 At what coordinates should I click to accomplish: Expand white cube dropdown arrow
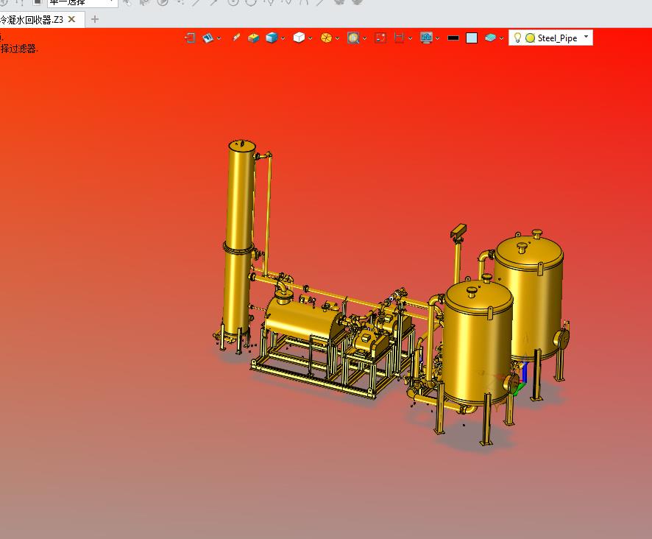coord(311,38)
